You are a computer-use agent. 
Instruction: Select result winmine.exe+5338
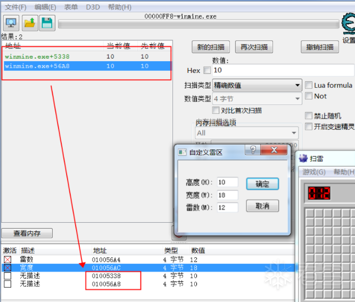[x=87, y=56]
